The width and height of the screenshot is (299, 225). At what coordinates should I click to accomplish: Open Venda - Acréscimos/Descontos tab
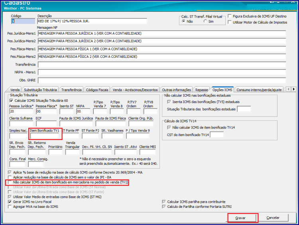point(135,90)
